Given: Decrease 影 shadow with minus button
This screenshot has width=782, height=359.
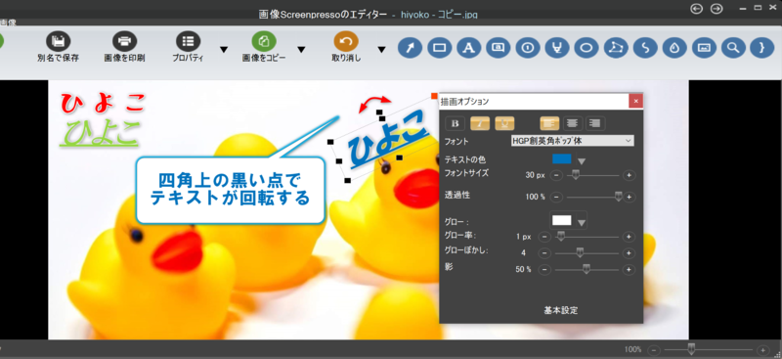Looking at the screenshot, I should [545, 270].
